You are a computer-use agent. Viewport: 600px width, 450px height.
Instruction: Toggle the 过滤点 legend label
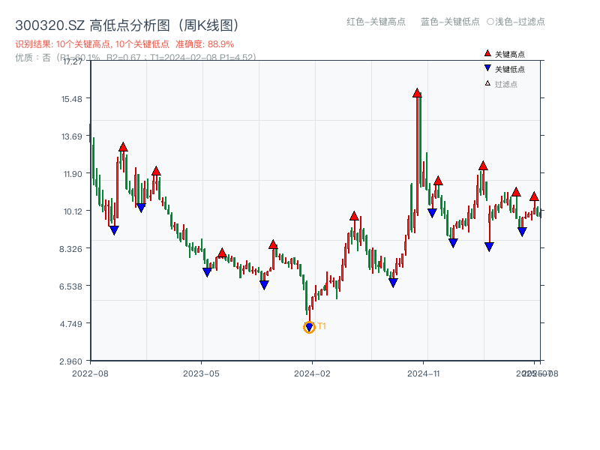pyautogui.click(x=505, y=84)
